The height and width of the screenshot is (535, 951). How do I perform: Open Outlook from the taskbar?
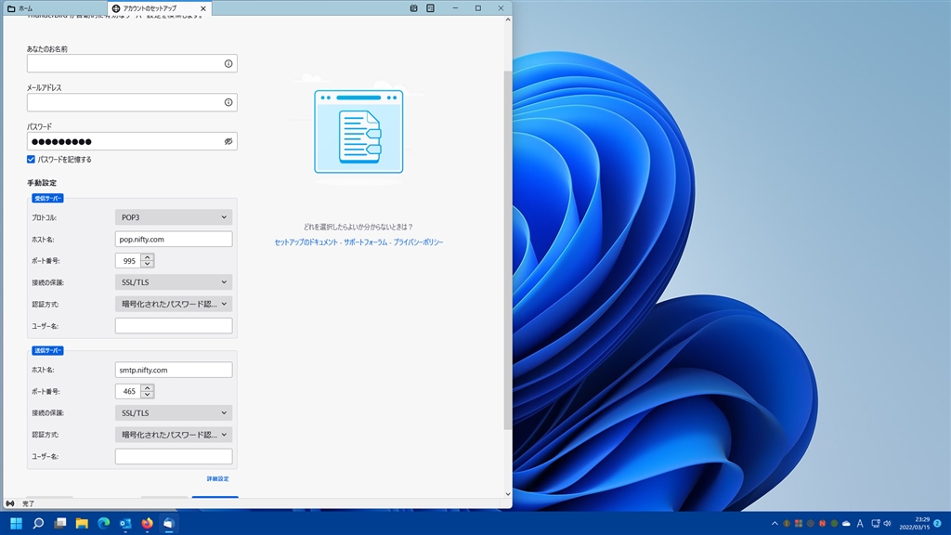point(125,524)
